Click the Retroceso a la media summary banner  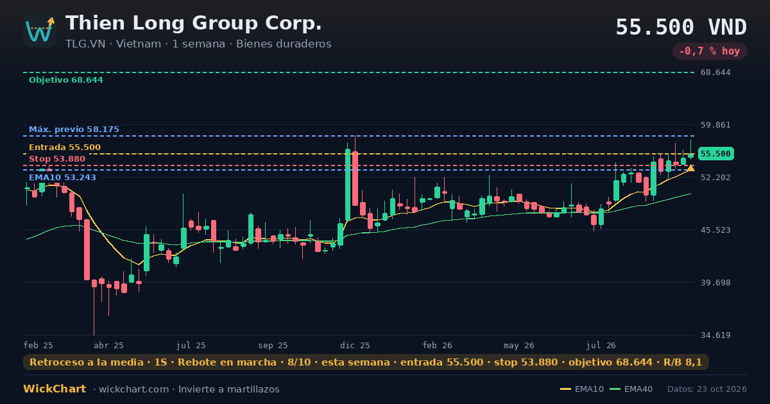(366, 362)
